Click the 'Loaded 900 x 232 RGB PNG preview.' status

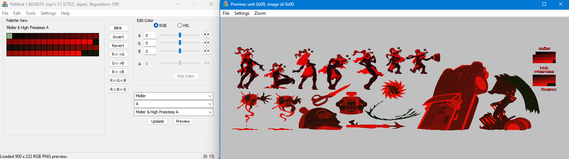[34, 156]
